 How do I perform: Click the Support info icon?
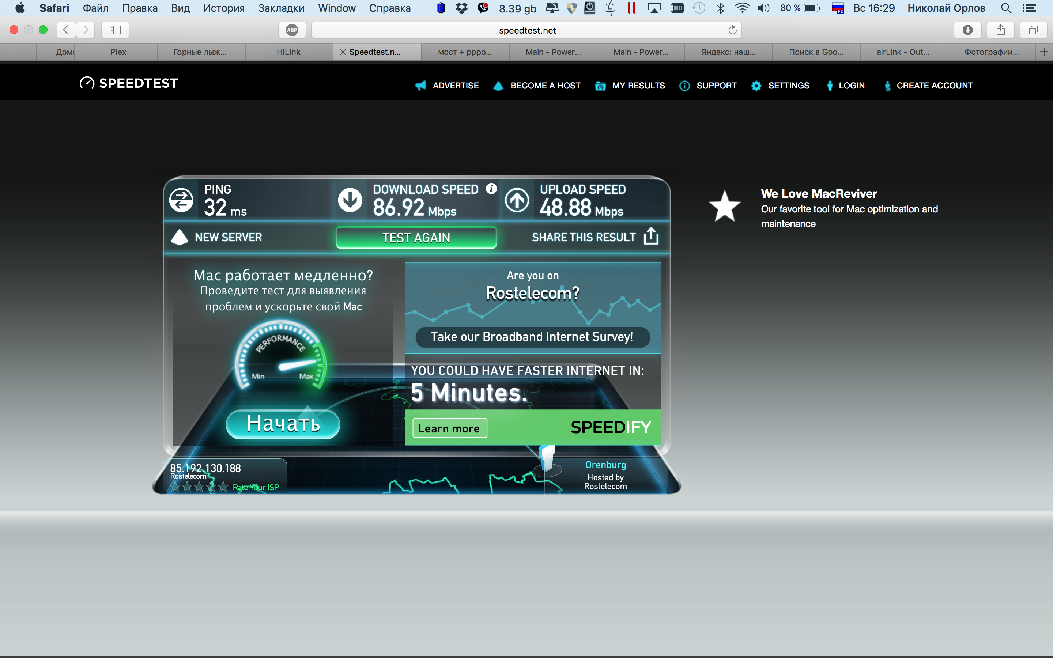[684, 86]
